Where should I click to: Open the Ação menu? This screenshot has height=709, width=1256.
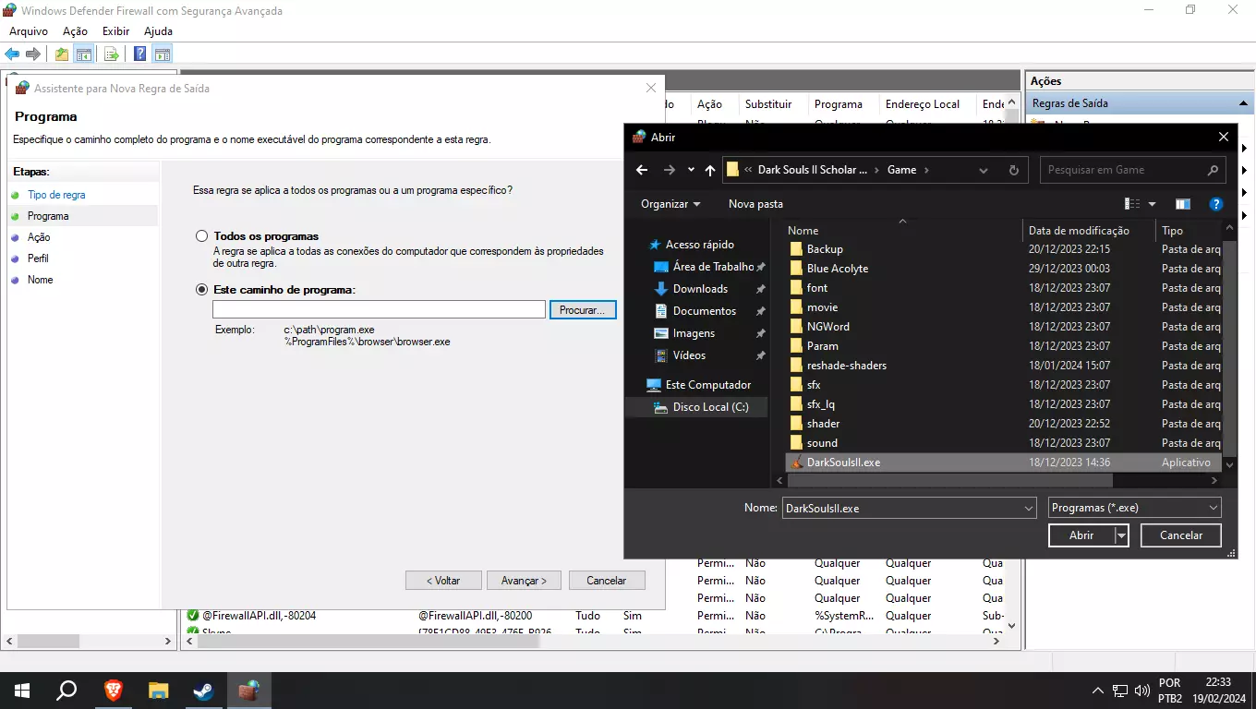75,31
